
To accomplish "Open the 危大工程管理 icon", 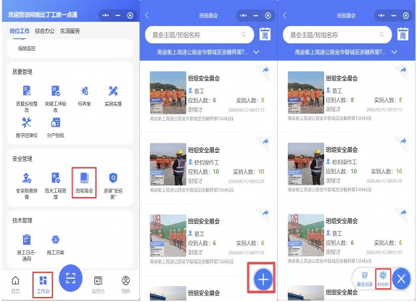I will coord(55,178).
